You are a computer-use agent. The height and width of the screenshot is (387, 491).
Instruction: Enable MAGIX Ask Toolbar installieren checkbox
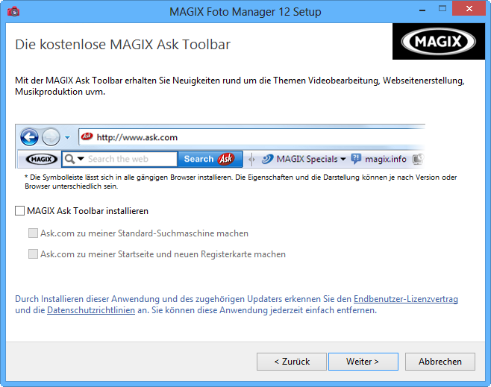(x=20, y=211)
